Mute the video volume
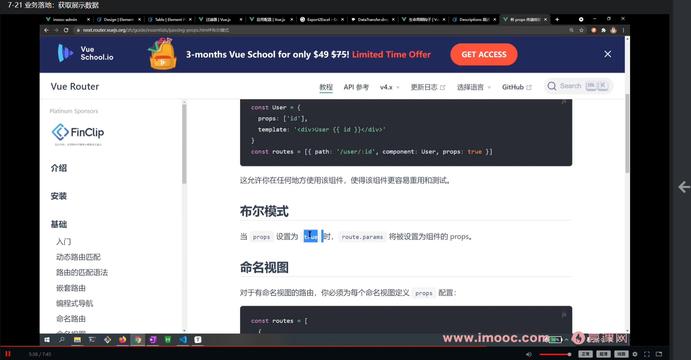The height and width of the screenshot is (360, 691). pos(528,354)
